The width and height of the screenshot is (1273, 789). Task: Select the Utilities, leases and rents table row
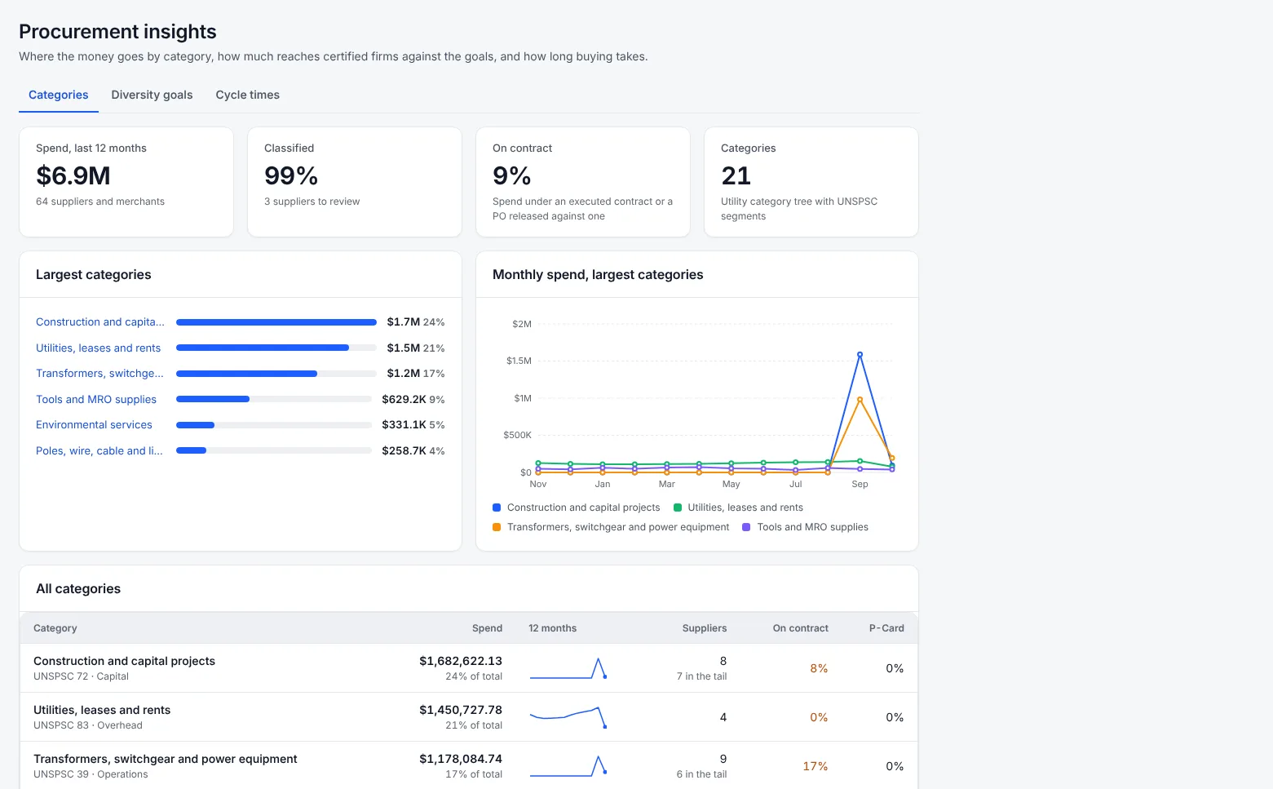click(469, 717)
